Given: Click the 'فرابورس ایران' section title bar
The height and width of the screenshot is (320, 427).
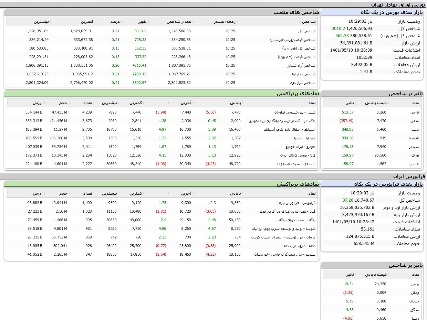Looking at the screenshot, I should pos(409,177).
